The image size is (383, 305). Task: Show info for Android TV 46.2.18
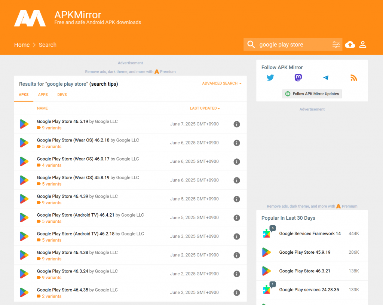[x=237, y=236]
